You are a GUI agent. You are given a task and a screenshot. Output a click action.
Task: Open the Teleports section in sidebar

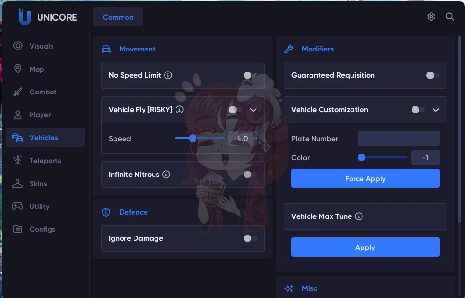click(46, 160)
